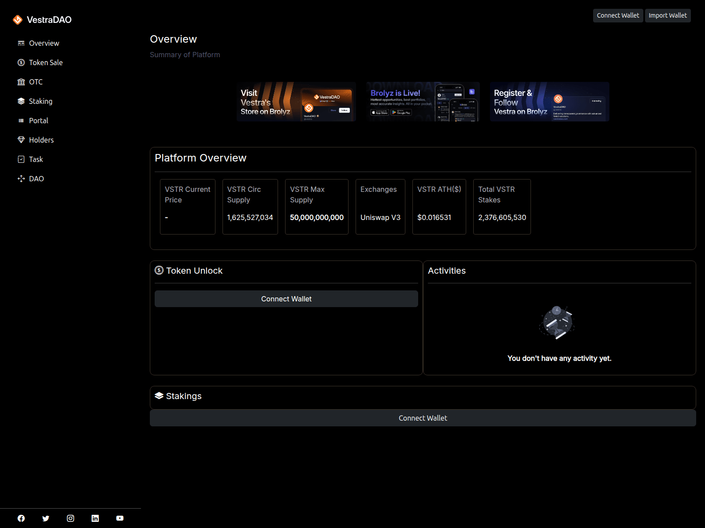Click the Exchanges label
705x528 pixels.
pos(378,189)
